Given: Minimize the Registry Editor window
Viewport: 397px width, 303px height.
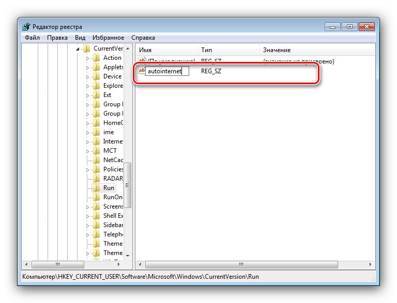Looking at the screenshot, I should coord(333,26).
